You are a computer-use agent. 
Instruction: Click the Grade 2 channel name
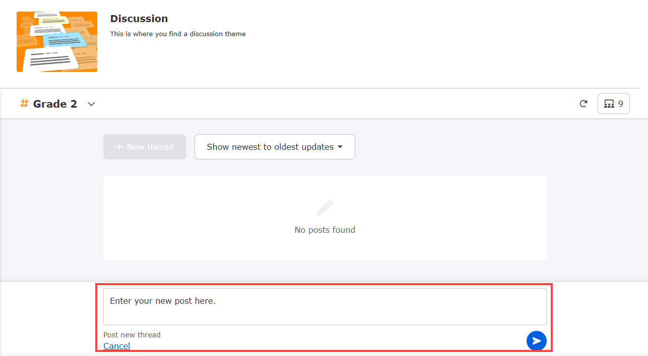tap(55, 104)
